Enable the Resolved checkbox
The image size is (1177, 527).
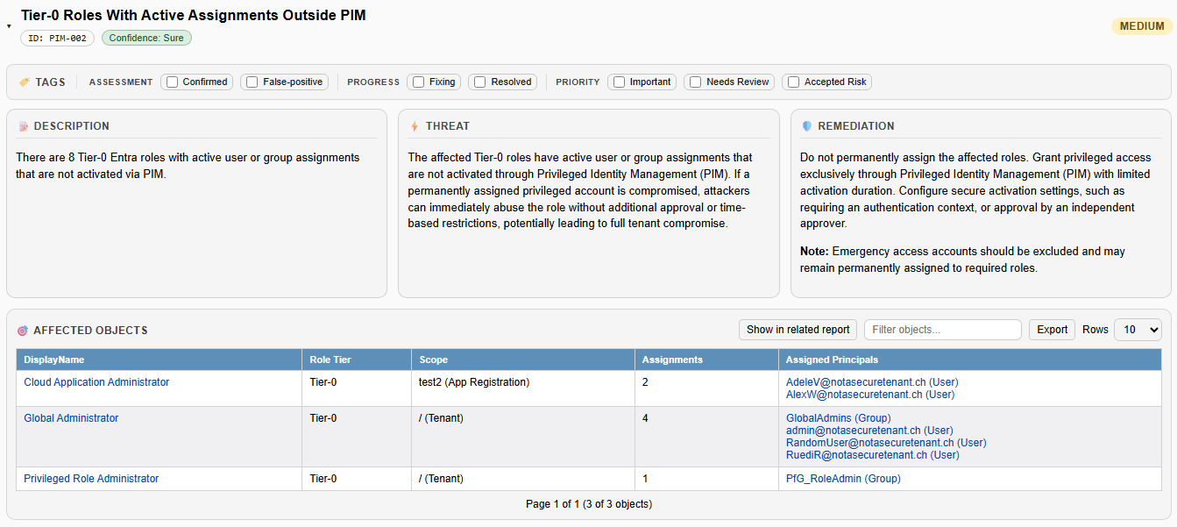[480, 82]
